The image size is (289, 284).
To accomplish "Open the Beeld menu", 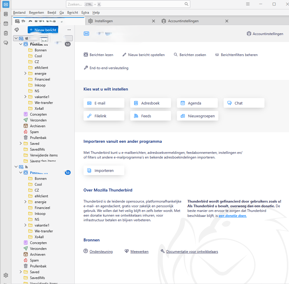I will tap(52, 13).
